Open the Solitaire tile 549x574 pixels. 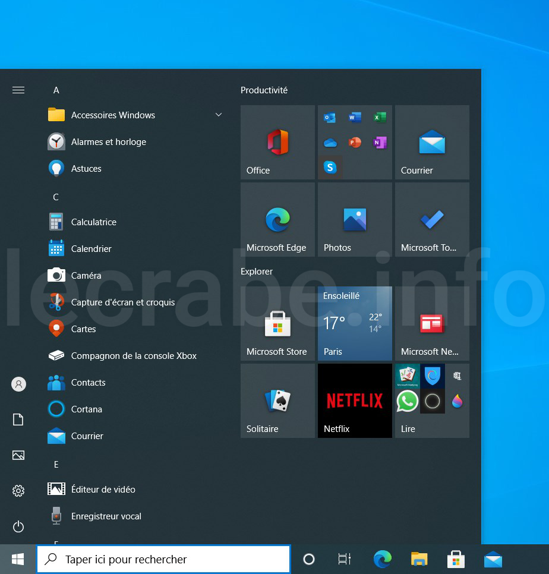point(277,401)
